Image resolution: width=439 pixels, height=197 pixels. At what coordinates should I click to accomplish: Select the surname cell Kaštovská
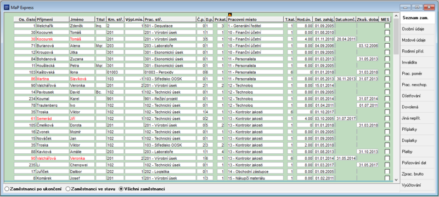point(52,72)
